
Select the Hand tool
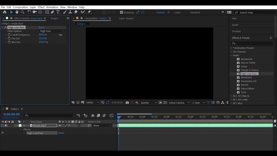point(17,12)
